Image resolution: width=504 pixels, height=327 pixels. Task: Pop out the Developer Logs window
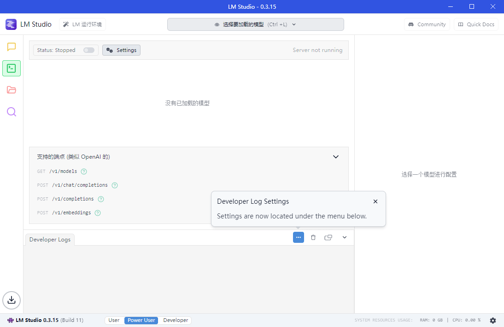[328, 237]
